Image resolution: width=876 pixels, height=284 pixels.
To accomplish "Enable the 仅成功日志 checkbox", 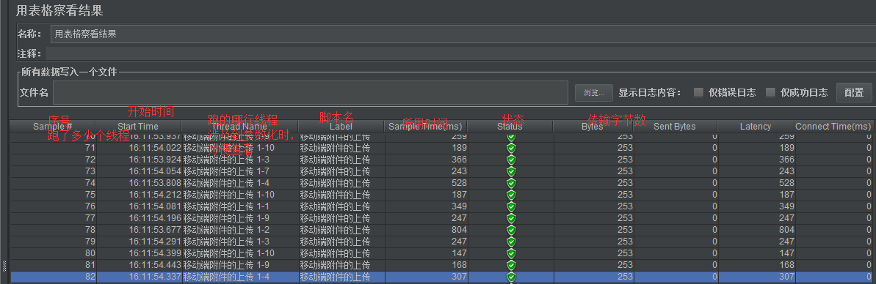I will [770, 92].
